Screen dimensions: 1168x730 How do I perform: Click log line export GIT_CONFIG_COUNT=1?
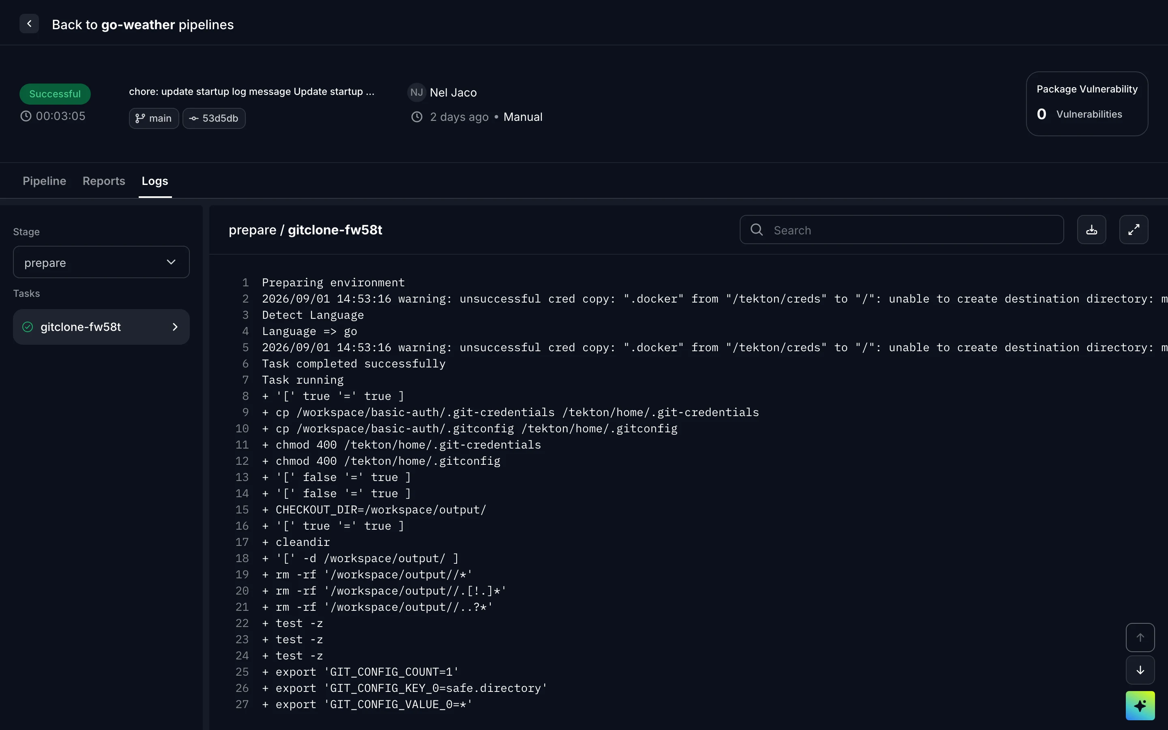[361, 672]
